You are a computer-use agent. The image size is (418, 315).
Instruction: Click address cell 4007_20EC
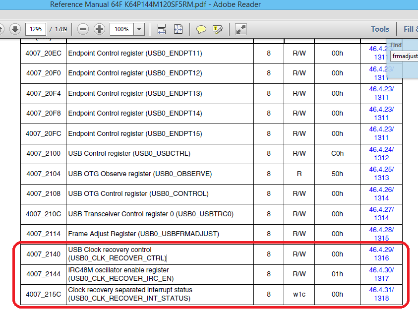(x=44, y=54)
